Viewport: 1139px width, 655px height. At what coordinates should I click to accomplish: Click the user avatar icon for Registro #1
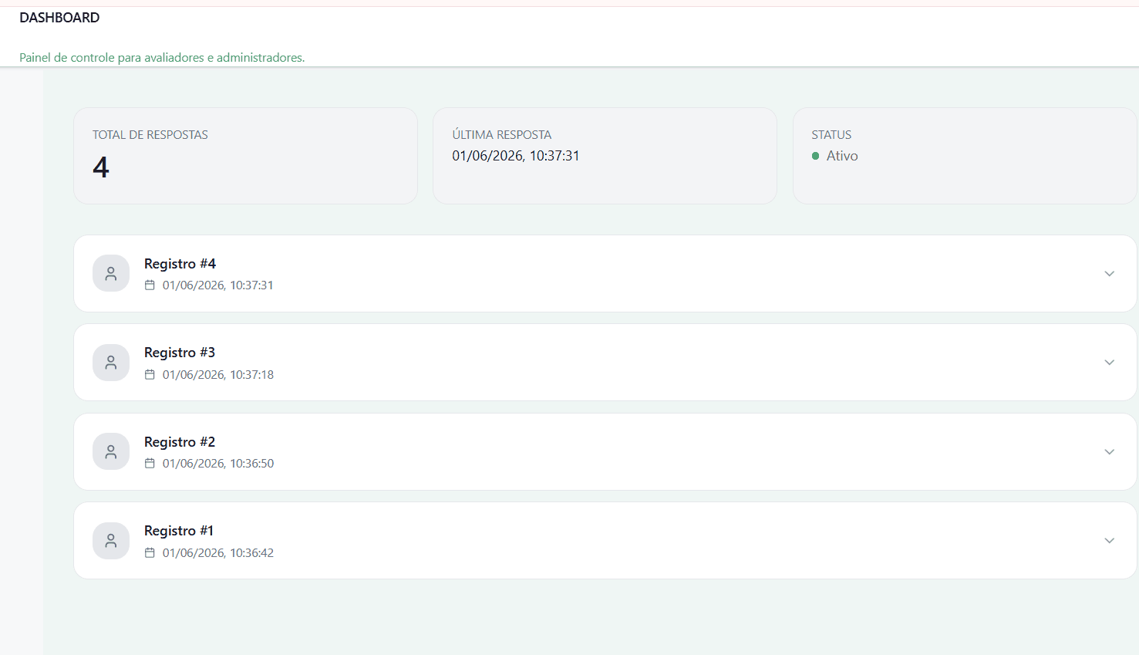coord(111,541)
